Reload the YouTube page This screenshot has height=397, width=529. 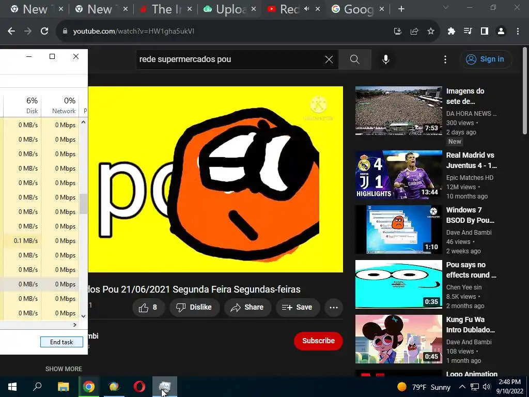pos(44,31)
